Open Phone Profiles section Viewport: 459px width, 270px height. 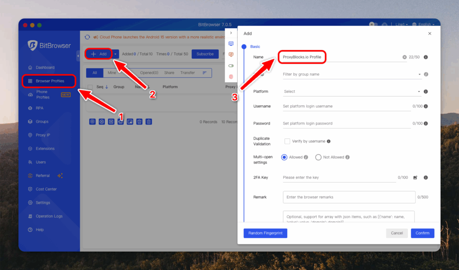43,94
